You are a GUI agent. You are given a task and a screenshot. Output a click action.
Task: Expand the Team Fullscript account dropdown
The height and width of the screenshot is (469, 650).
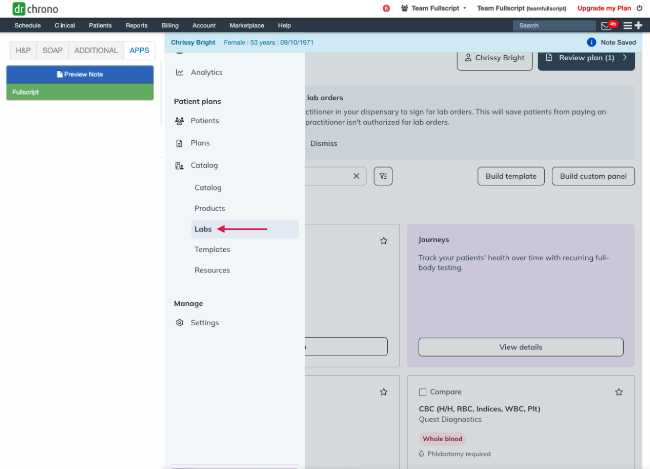click(x=433, y=8)
